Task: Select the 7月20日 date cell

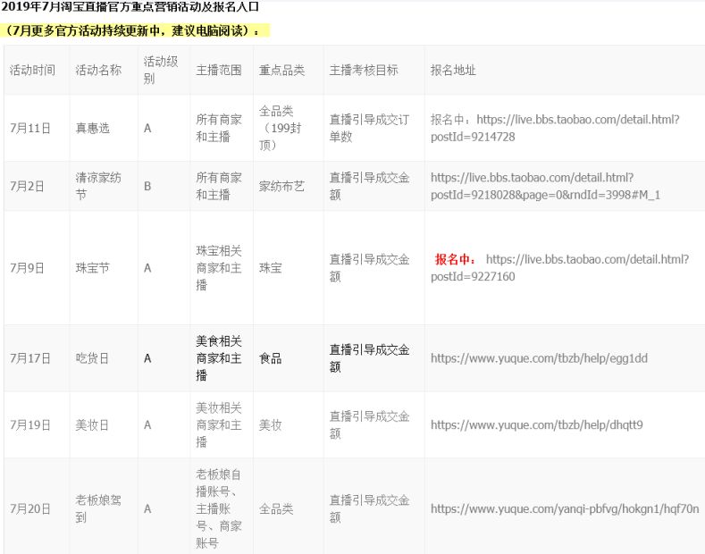Action: (x=30, y=509)
